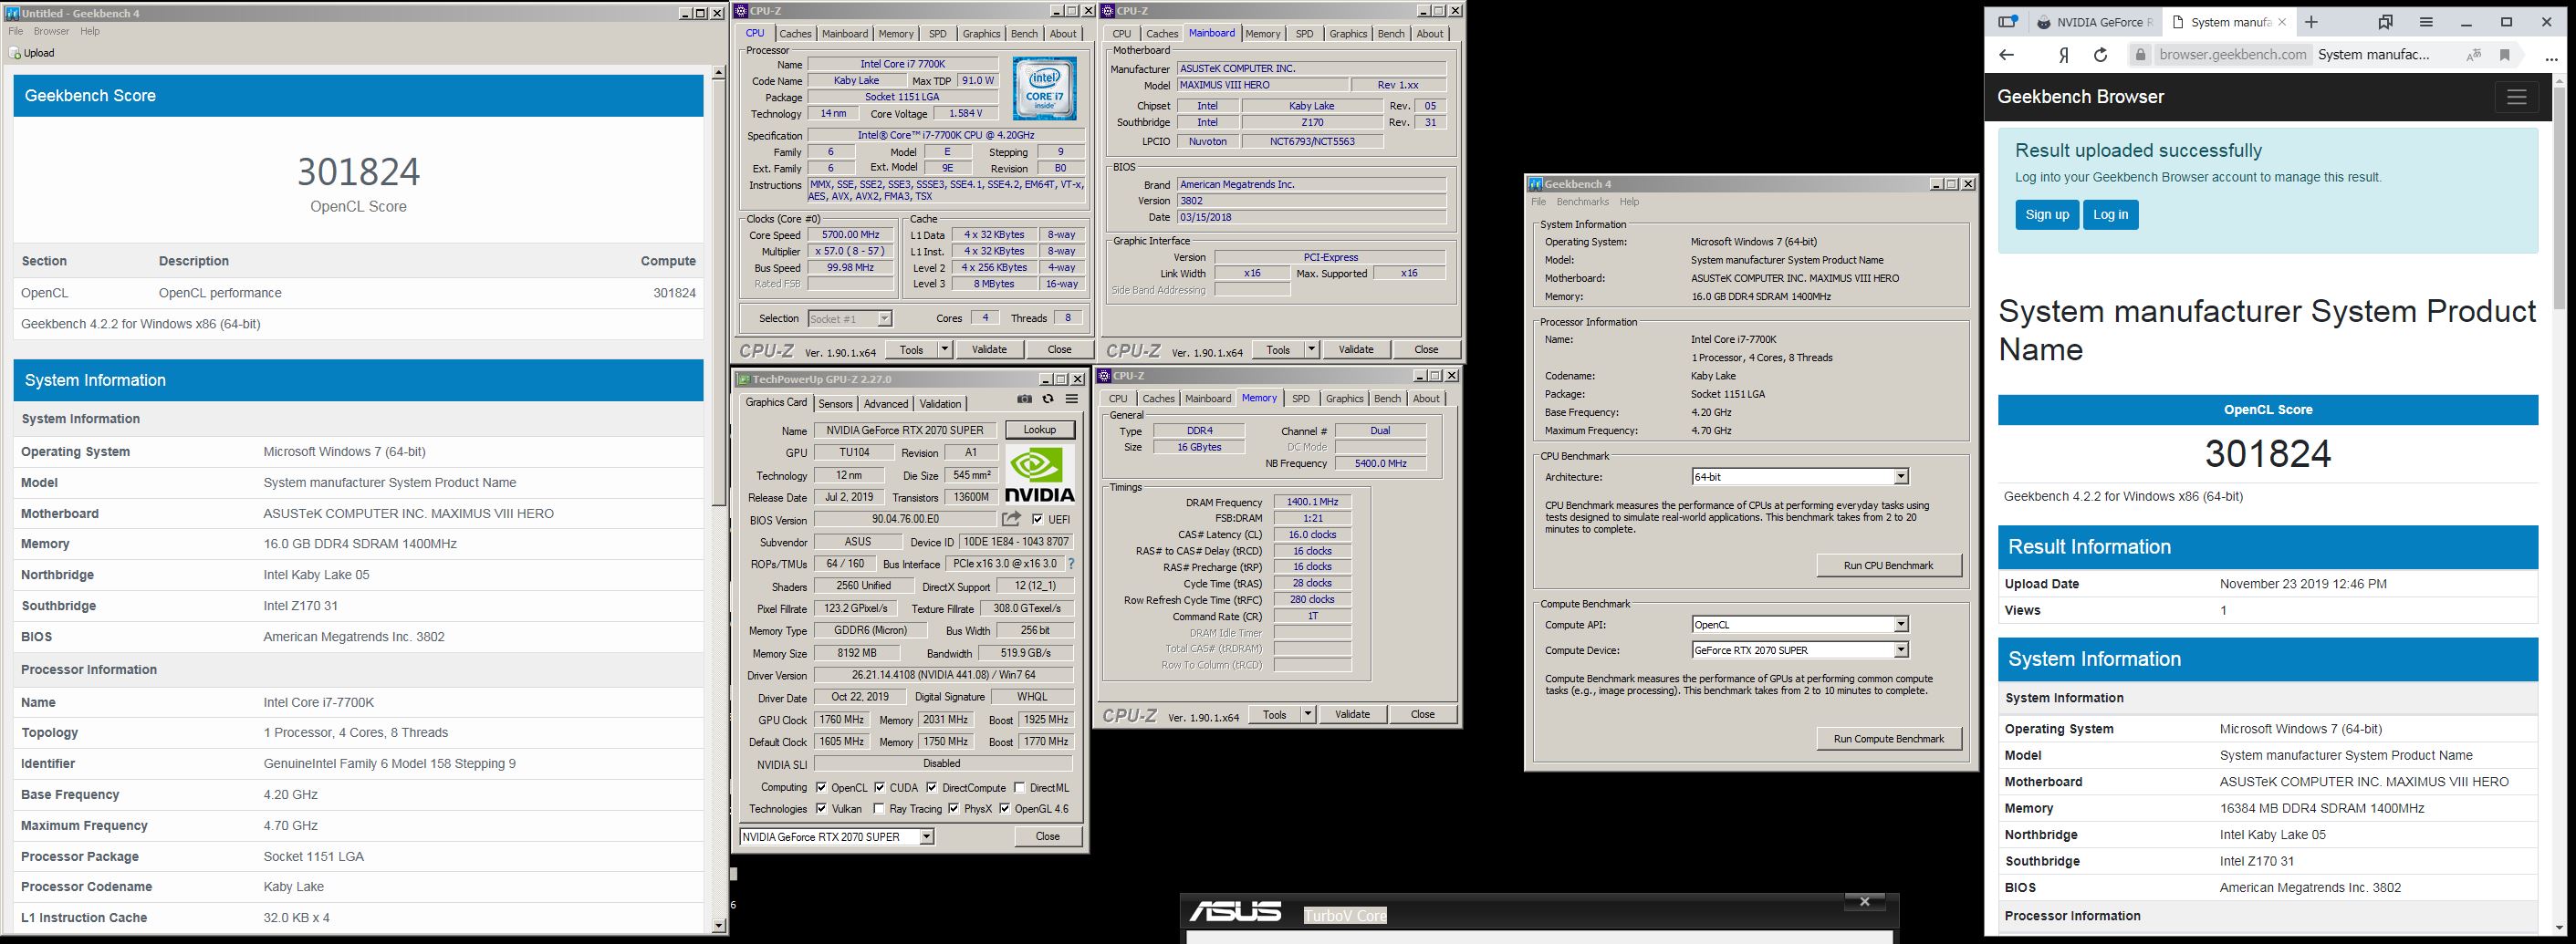Toggle the OpenCL checkbox in GPU-Z

(821, 788)
